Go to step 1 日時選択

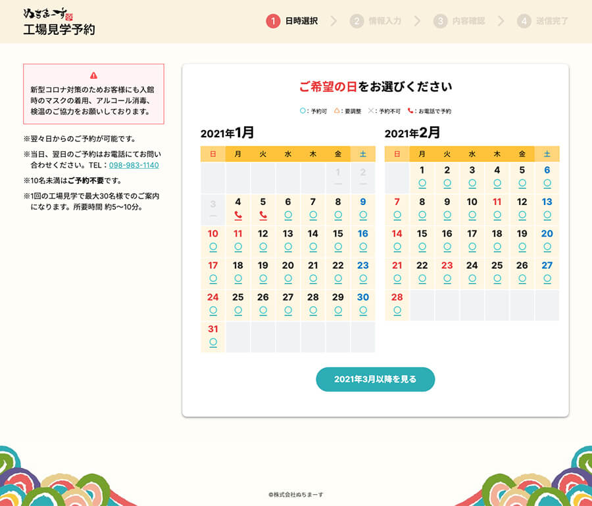click(x=293, y=21)
